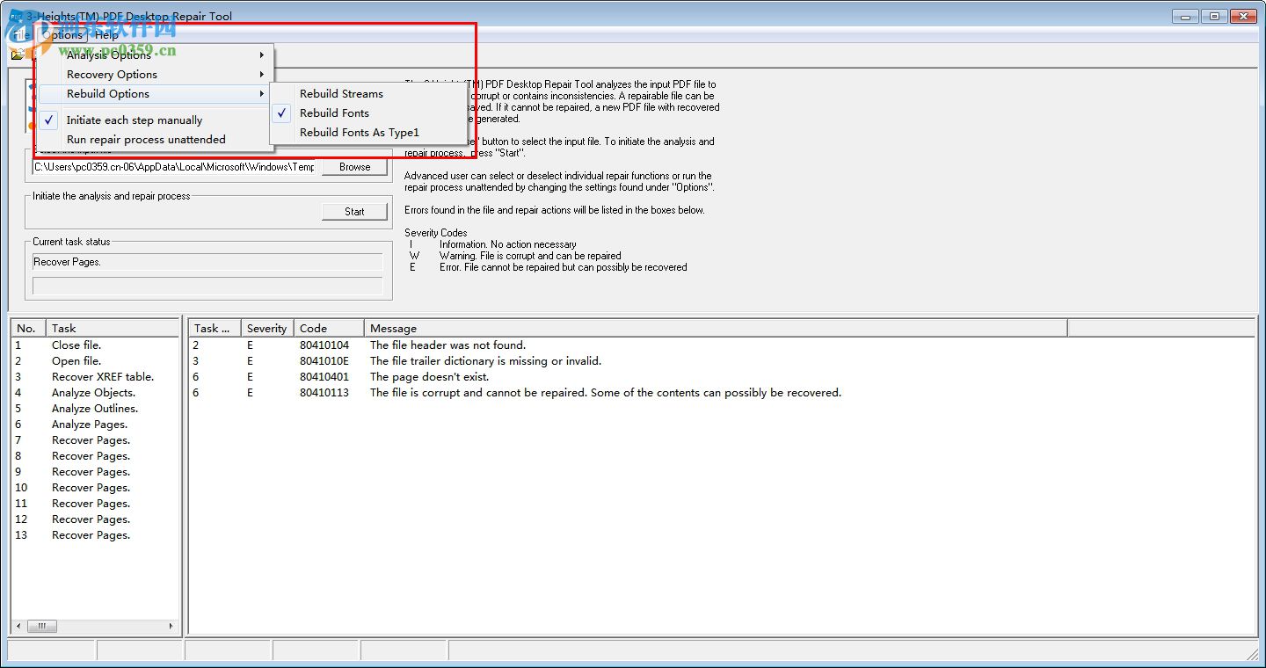Click the input file path field
The image size is (1266, 668).
174,167
